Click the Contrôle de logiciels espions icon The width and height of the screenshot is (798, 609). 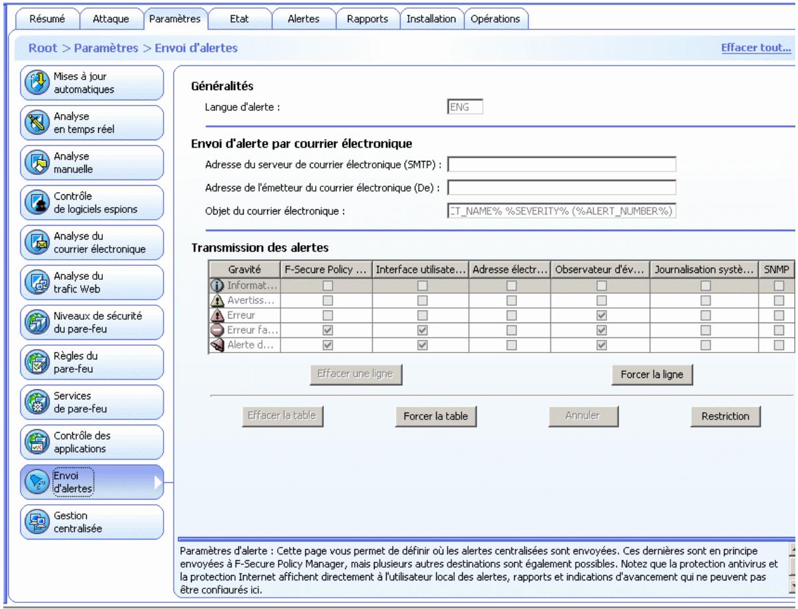pyautogui.click(x=37, y=202)
